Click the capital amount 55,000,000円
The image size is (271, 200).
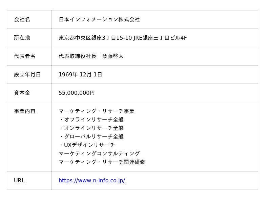pyautogui.click(x=77, y=93)
